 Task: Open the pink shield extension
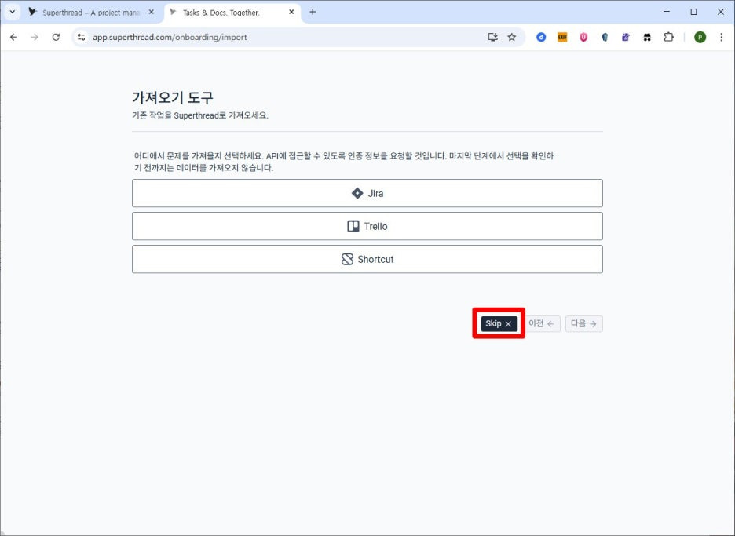[x=583, y=37]
